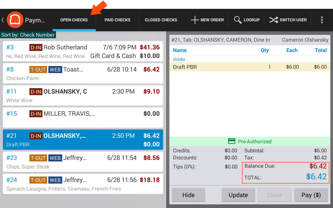Open the Sort by Check Number selector
The width and height of the screenshot is (333, 208).
pos(28,35)
